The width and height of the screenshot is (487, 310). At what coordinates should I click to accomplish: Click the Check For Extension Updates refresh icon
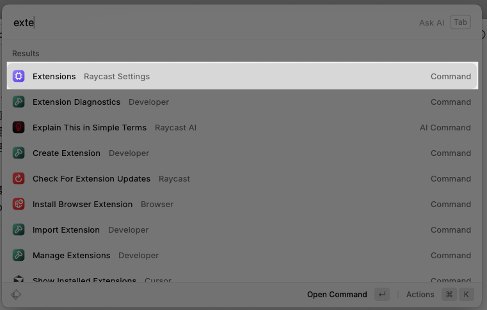[x=19, y=178]
